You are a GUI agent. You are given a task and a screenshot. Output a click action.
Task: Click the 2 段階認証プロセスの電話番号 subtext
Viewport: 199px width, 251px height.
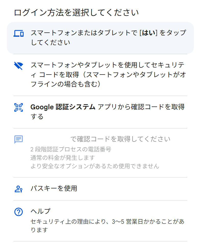[x=71, y=149]
